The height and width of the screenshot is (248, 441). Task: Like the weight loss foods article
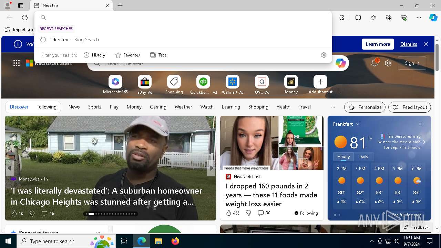[x=232, y=213]
